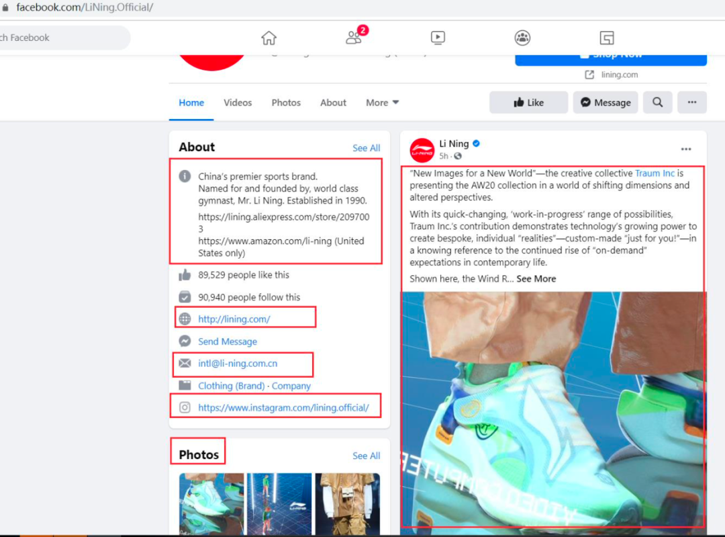Switch to the About tab
This screenshot has height=537, width=725.
coord(334,103)
